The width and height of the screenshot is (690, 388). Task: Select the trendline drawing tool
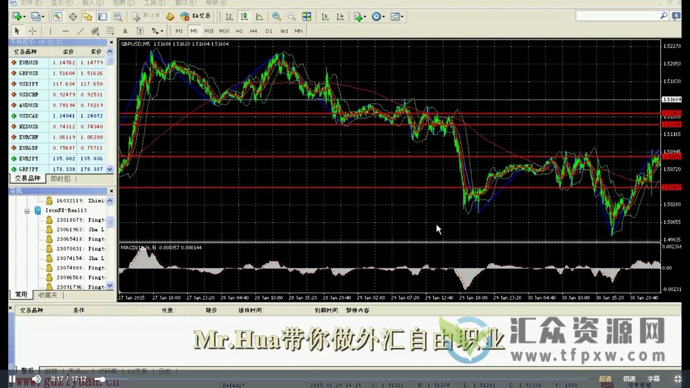click(80, 31)
